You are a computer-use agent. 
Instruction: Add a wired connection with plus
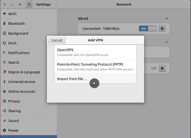tap(166, 18)
